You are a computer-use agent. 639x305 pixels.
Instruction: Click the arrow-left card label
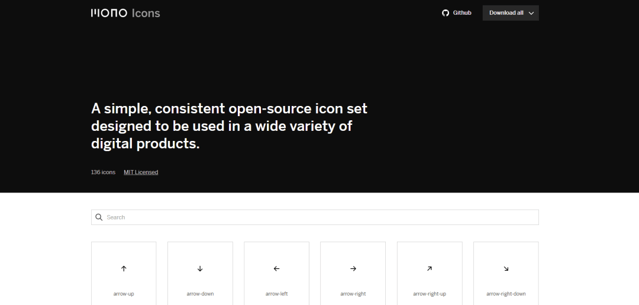click(x=276, y=294)
